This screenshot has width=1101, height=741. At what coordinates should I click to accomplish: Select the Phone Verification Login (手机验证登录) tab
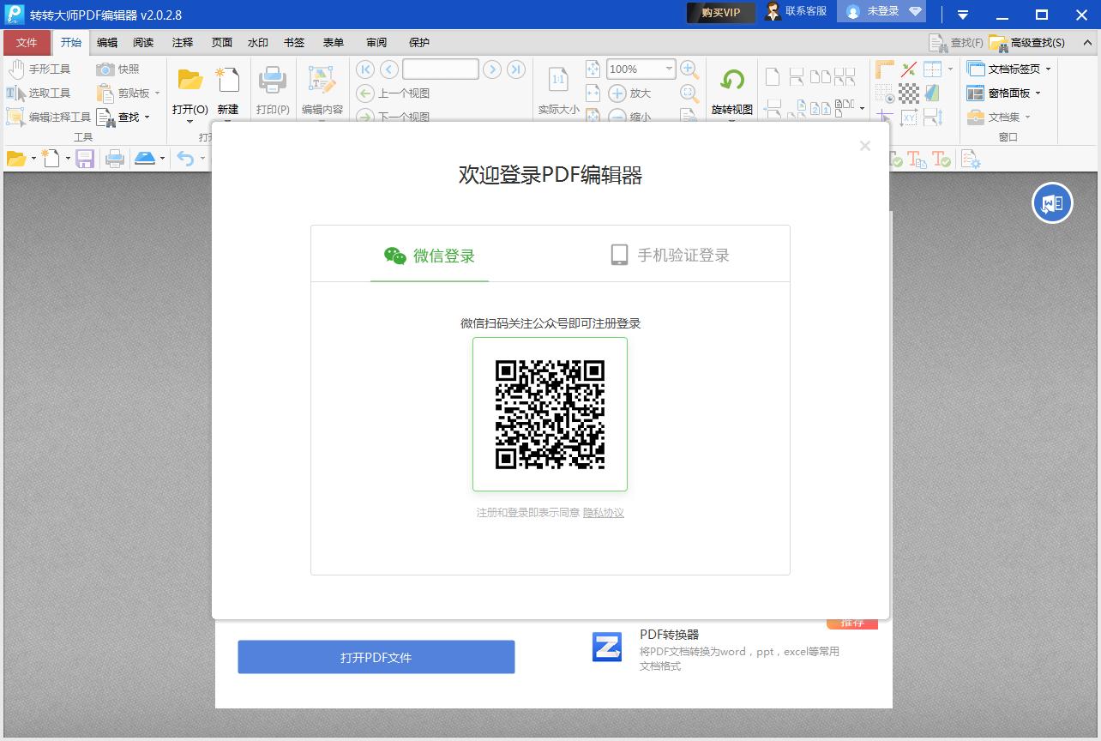click(670, 255)
